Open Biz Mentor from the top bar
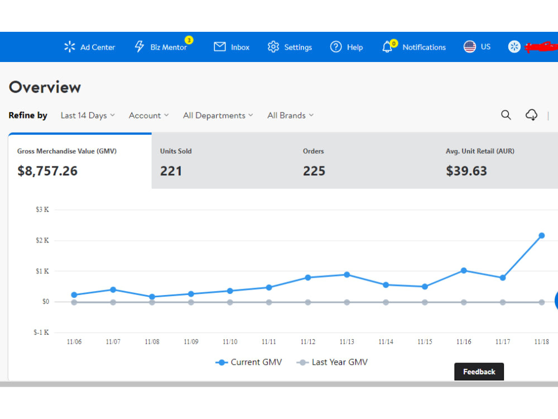The height and width of the screenshot is (419, 558). tap(161, 47)
